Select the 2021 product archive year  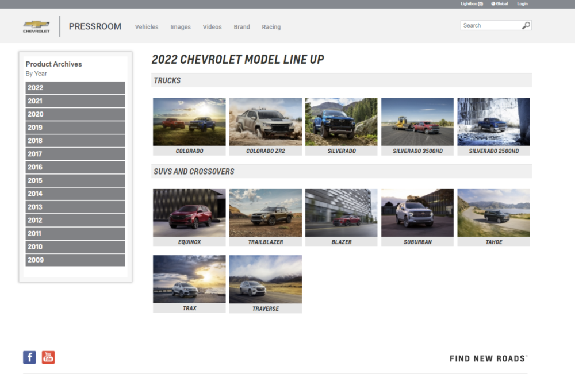point(75,101)
